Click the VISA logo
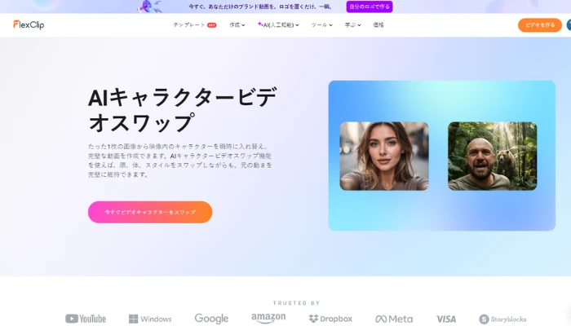This screenshot has width=571, height=326. pyautogui.click(x=446, y=319)
